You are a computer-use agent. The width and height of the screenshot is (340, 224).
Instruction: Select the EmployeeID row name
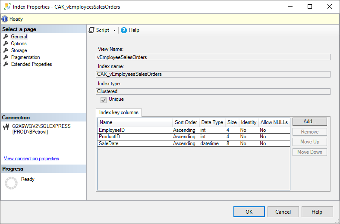pos(112,130)
